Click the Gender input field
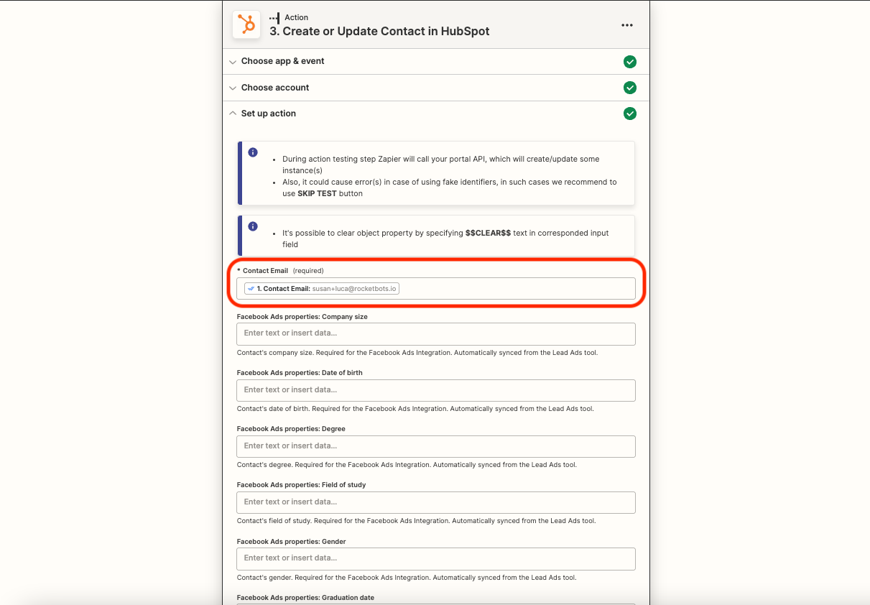This screenshot has width=870, height=605. pos(436,558)
